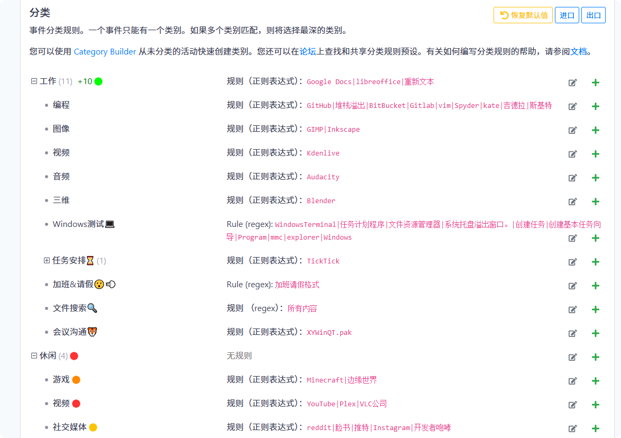621x438 pixels.
Task: Collapse the 休闲 category tree
Action: pyautogui.click(x=34, y=355)
